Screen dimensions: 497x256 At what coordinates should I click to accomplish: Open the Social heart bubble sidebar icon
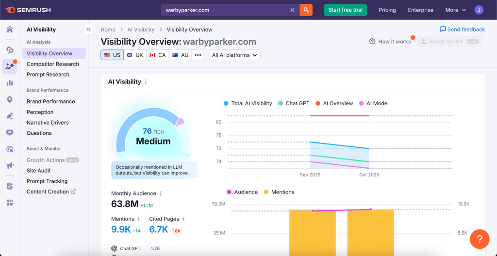click(10, 132)
